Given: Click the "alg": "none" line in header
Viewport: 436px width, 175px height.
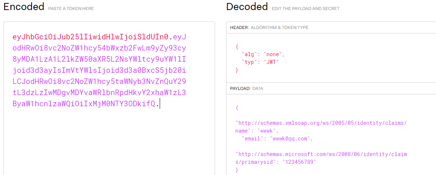Looking at the screenshot, I should coord(263,55).
